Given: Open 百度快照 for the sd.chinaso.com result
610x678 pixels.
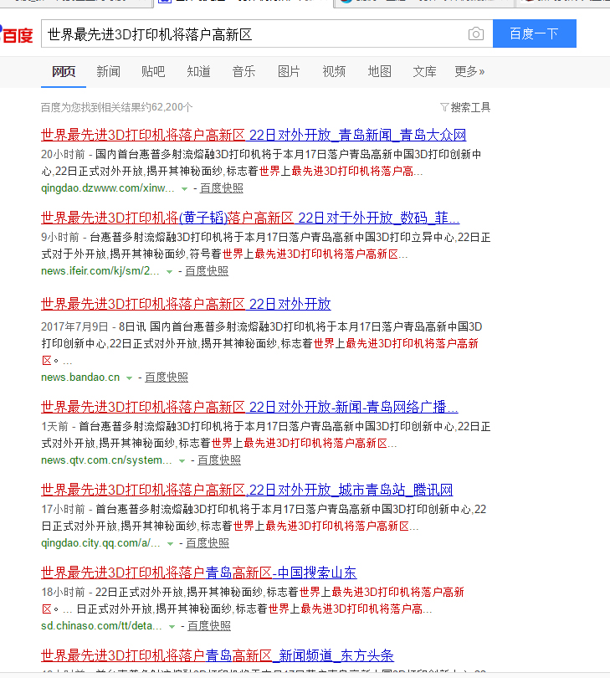Looking at the screenshot, I should click(x=209, y=626).
